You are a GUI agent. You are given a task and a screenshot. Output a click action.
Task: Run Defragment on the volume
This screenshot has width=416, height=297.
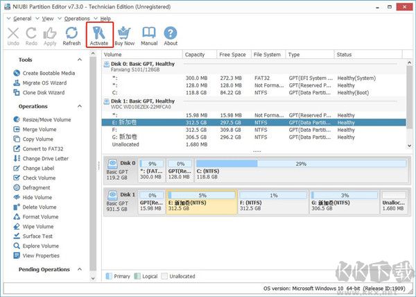click(x=32, y=187)
